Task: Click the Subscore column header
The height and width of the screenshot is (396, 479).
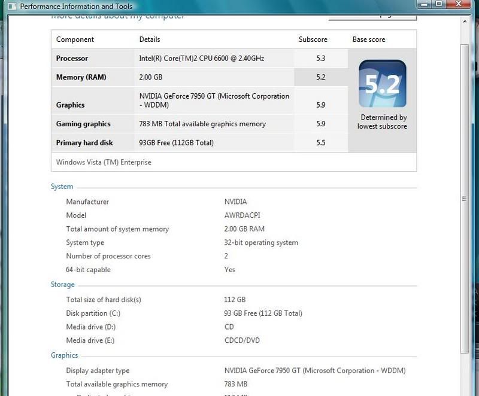Action: click(313, 39)
